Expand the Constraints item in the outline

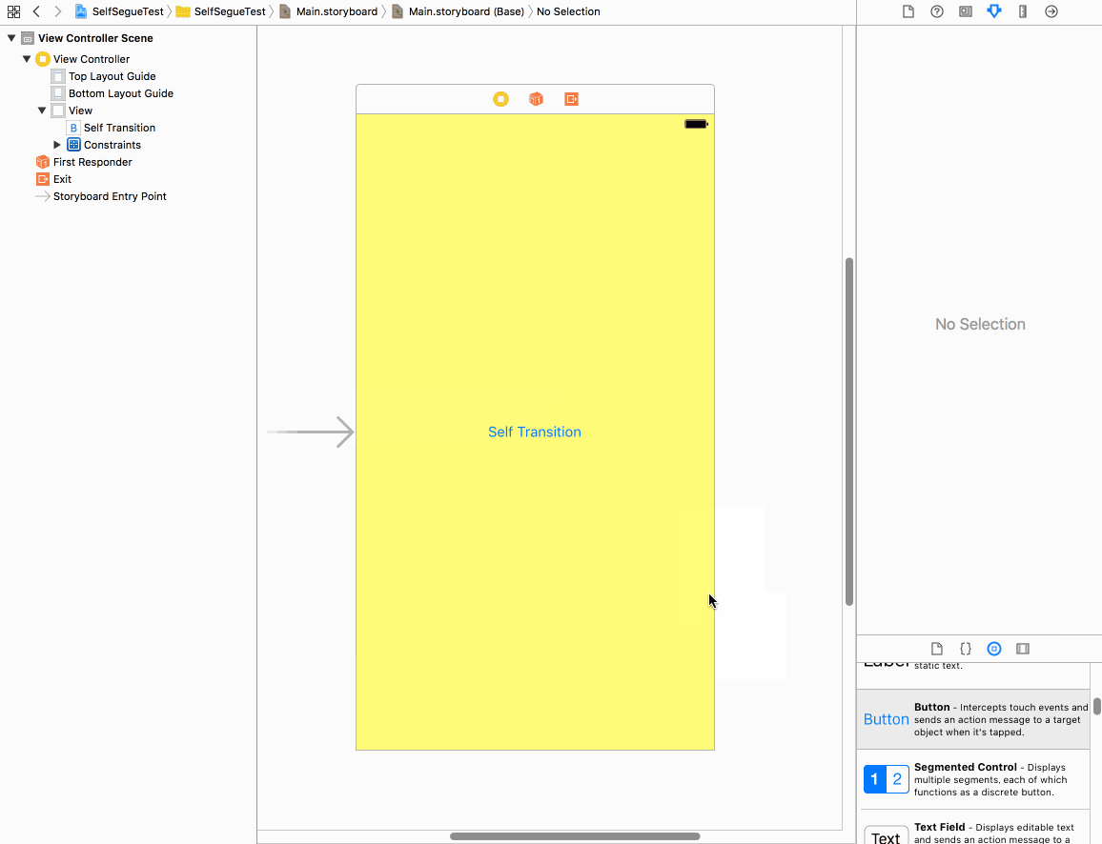coord(56,144)
